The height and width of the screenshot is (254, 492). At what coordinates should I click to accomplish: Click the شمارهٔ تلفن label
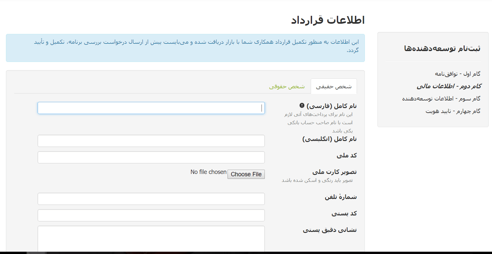click(x=341, y=197)
